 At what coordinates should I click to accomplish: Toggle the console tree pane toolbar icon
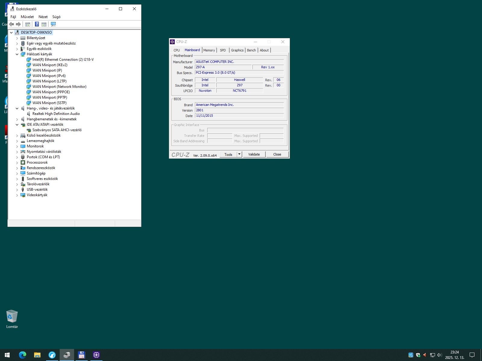click(x=28, y=24)
